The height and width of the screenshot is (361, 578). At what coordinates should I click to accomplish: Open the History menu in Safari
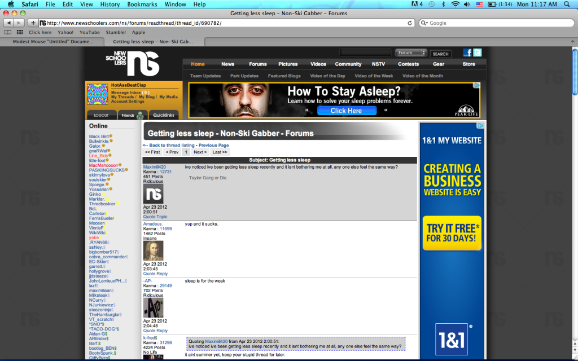click(110, 4)
